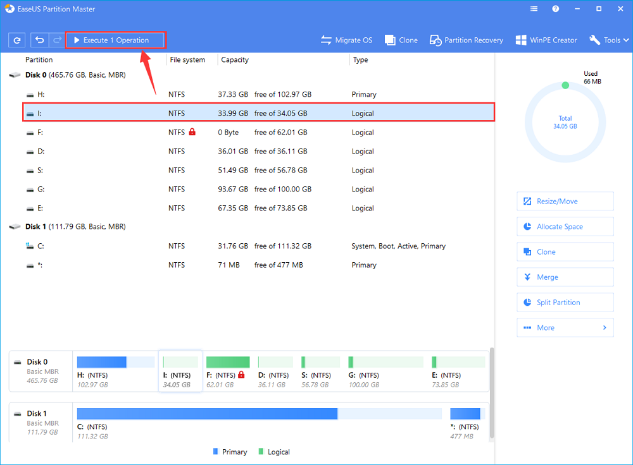Open the Migrate OS tool
Viewport: 633px width, 465px height.
click(346, 40)
